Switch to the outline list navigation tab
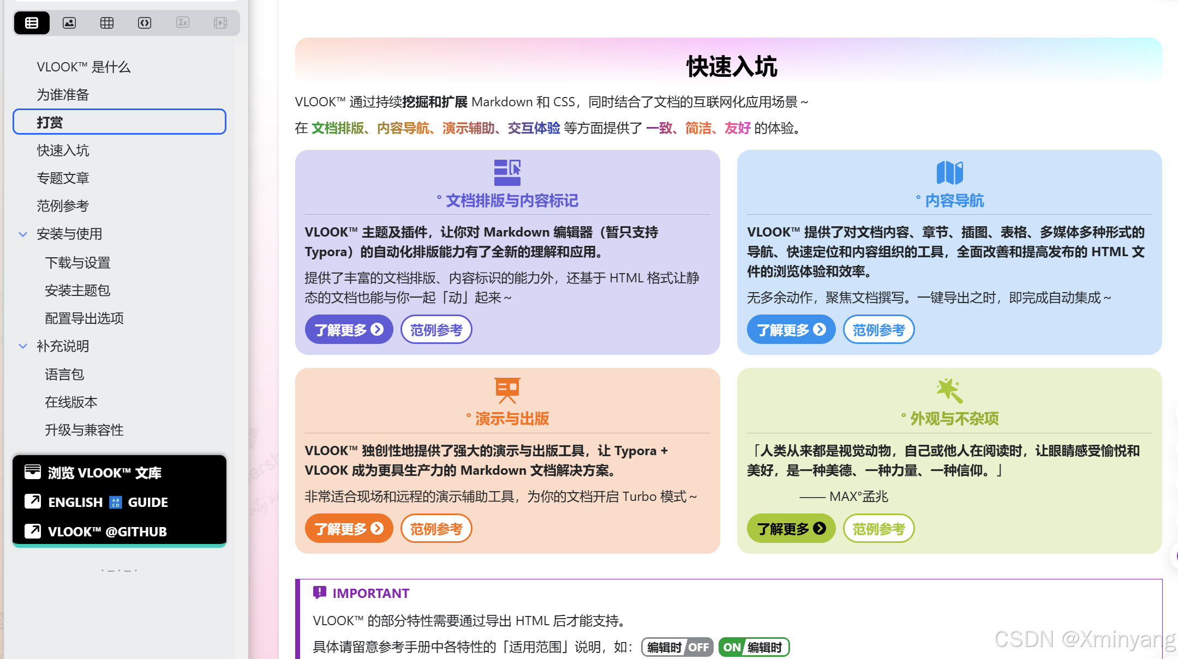This screenshot has width=1178, height=659. click(32, 23)
